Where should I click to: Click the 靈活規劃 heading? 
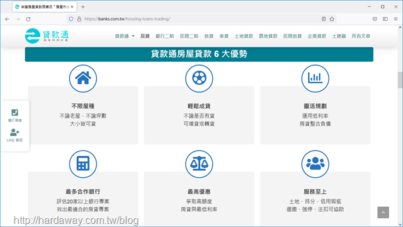[315, 106]
